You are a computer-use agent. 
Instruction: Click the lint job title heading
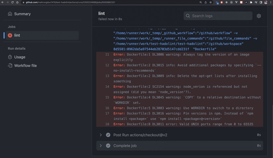102,14
